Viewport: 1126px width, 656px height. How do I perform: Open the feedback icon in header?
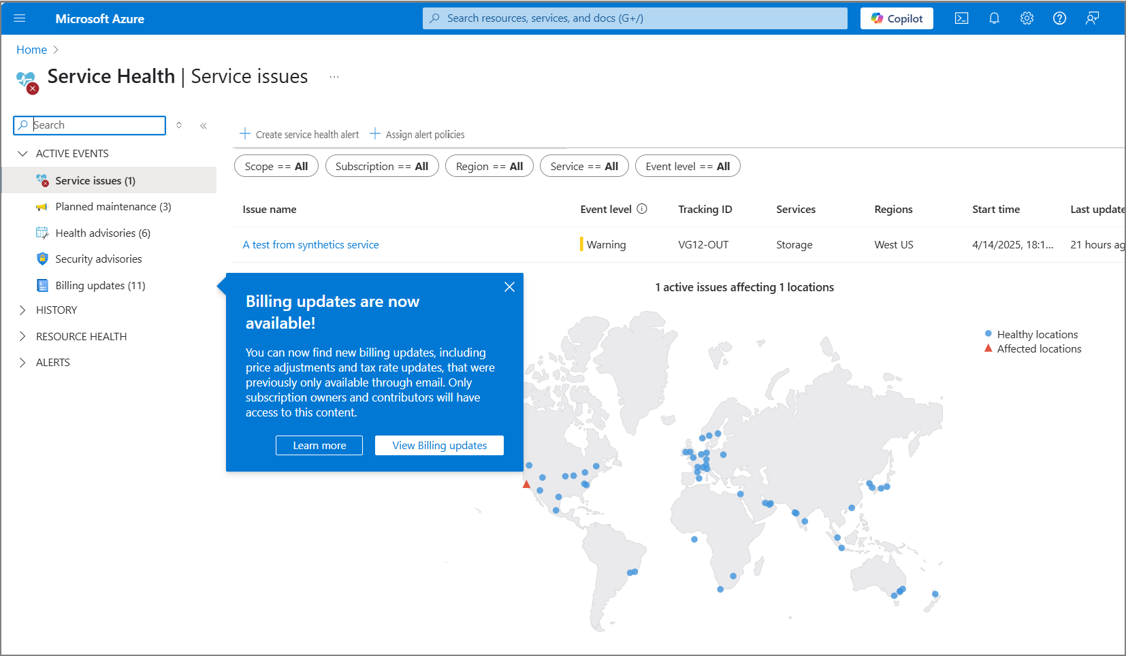(1092, 18)
